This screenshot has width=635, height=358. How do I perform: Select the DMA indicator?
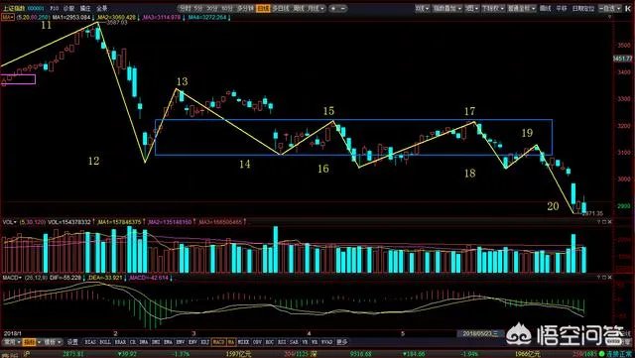pyautogui.click(x=143, y=342)
